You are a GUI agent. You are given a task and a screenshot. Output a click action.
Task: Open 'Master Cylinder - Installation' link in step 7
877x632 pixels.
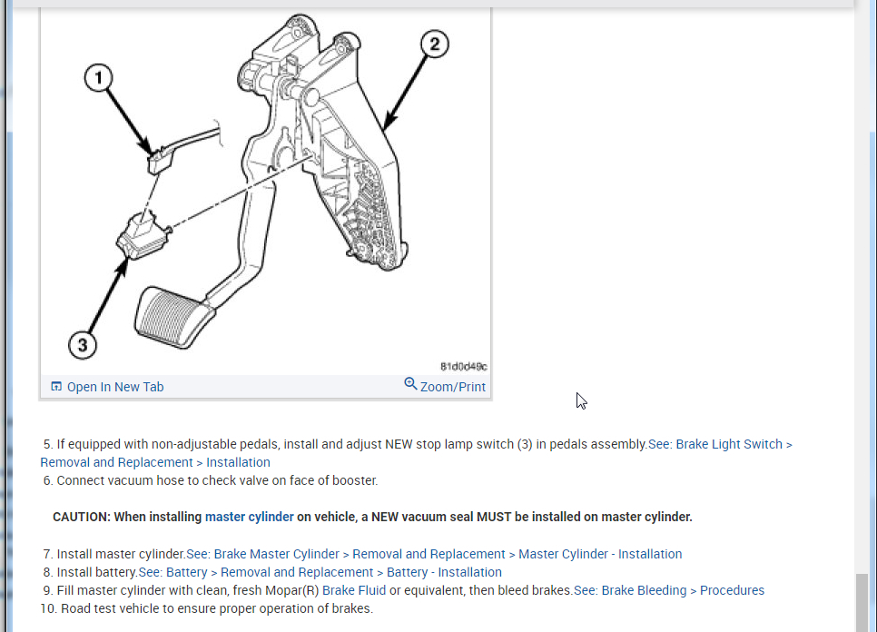pos(600,554)
